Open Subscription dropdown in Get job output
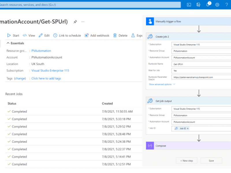Screen dimensions: 231x173 (201, 109)
